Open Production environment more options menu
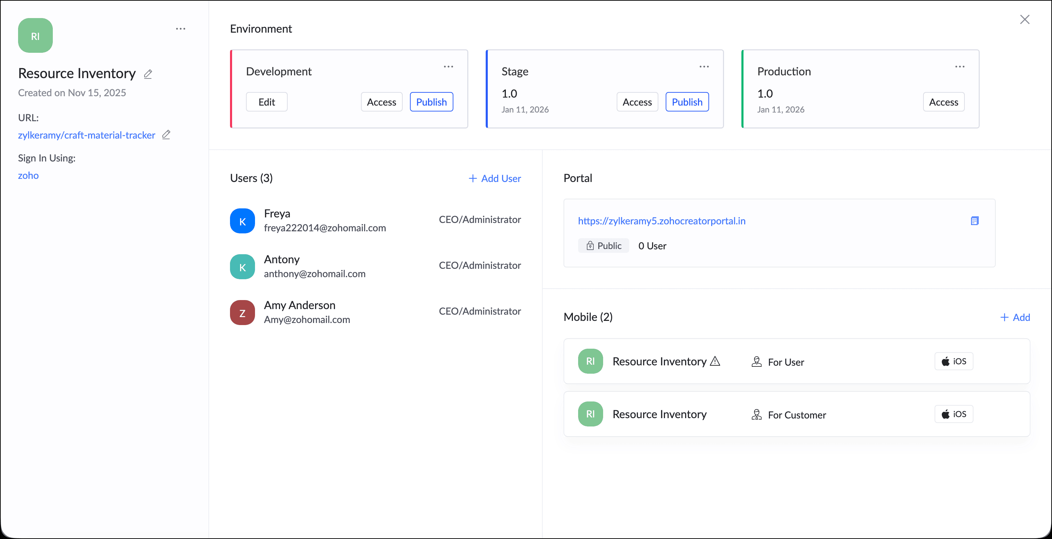The width and height of the screenshot is (1052, 539). pos(959,67)
